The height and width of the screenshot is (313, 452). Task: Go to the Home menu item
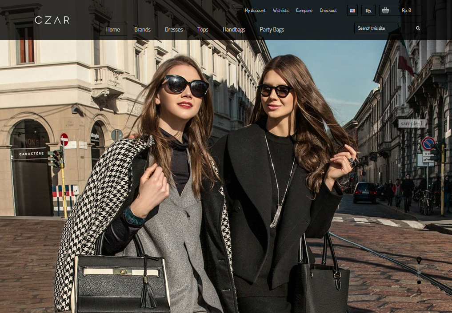[113, 30]
